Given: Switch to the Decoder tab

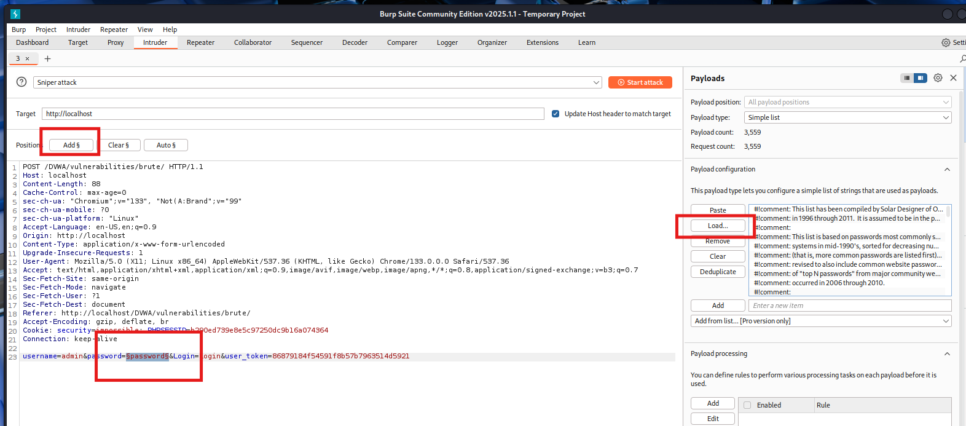Looking at the screenshot, I should [x=355, y=42].
